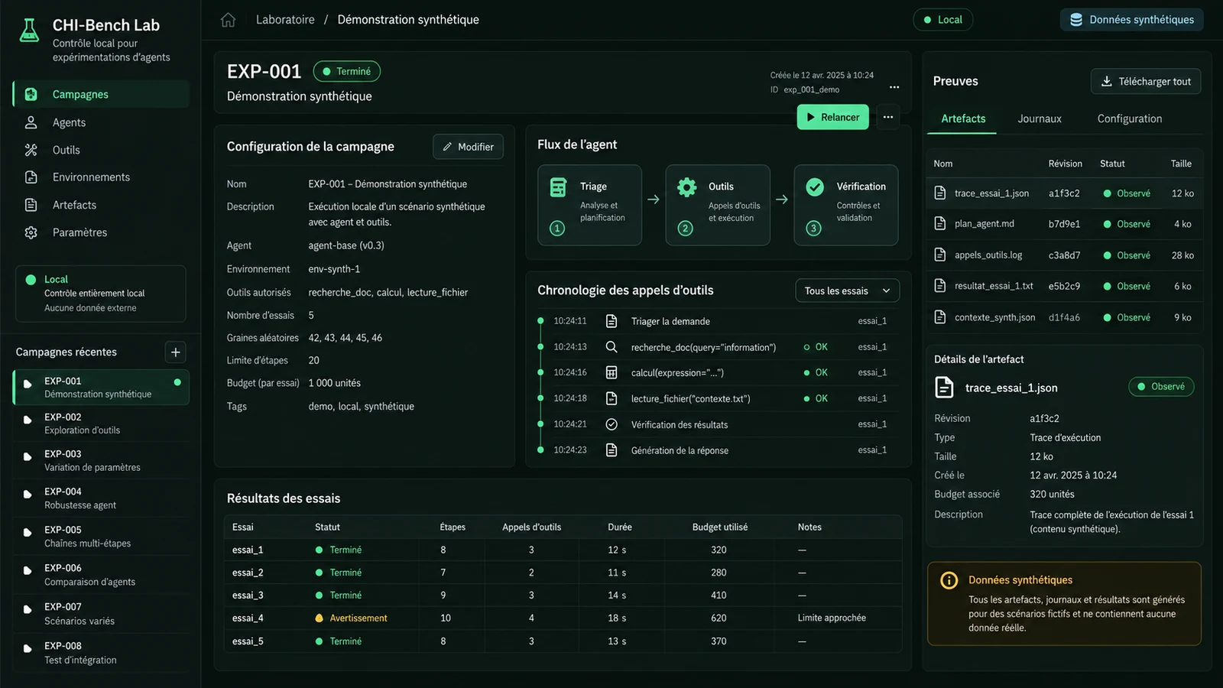Click the home icon in the breadcrumb
Screen dimensions: 1223x688
tap(228, 20)
